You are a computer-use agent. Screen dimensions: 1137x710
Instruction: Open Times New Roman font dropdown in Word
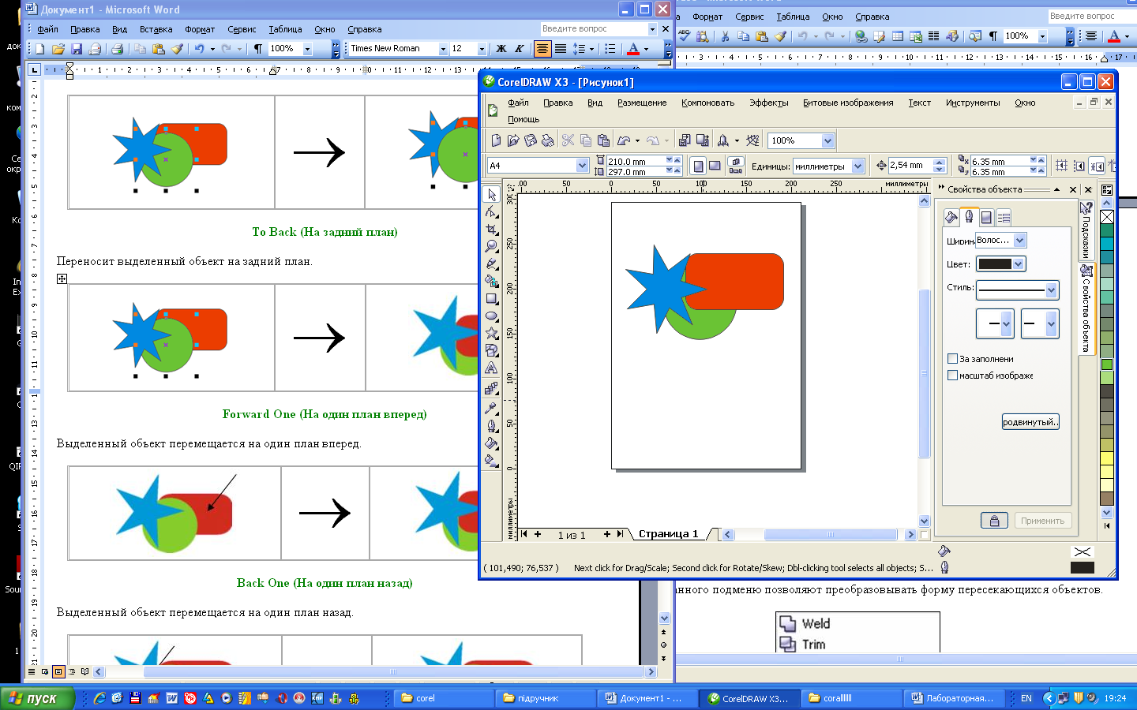click(443, 49)
